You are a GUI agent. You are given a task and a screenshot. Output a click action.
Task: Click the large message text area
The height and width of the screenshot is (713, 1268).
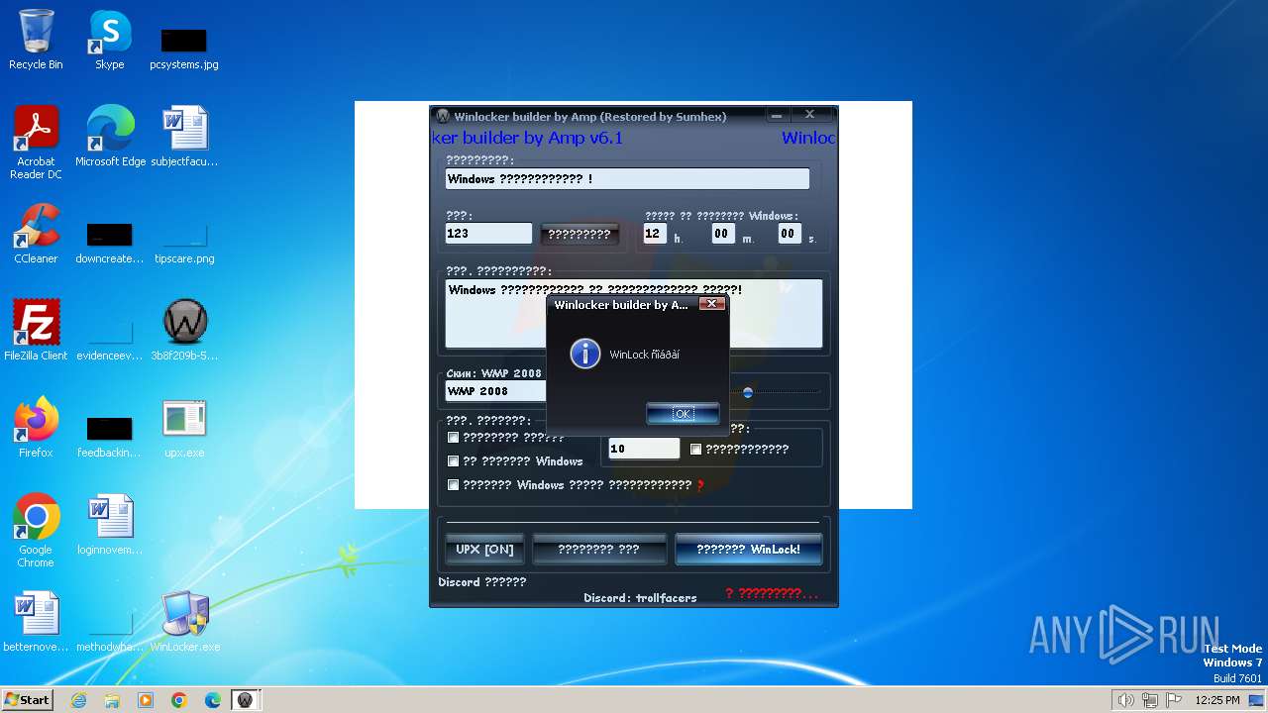pos(633,313)
